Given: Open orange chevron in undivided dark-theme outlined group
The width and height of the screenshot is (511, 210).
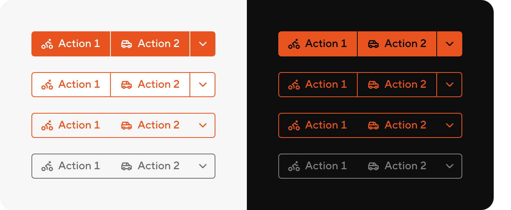Looking at the screenshot, I should click(450, 125).
